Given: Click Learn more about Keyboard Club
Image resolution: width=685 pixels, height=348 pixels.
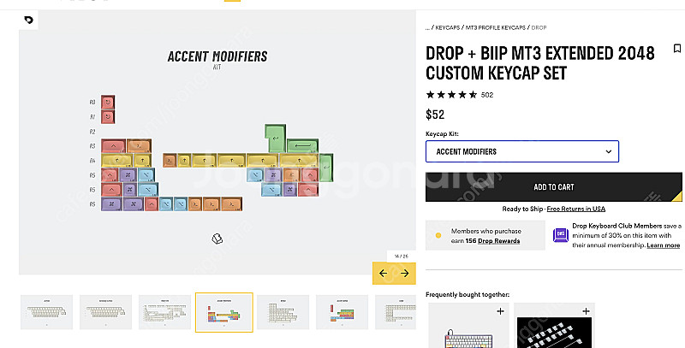Looking at the screenshot, I should pos(663,245).
